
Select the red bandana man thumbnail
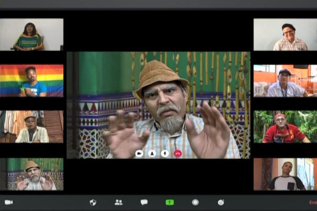[x=285, y=127]
